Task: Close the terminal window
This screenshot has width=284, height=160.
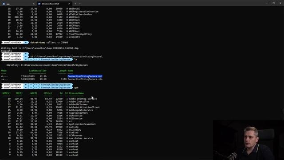Action: pos(280,3)
